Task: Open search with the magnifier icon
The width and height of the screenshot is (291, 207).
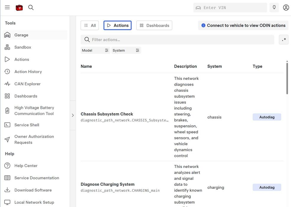Action: tap(31, 7)
